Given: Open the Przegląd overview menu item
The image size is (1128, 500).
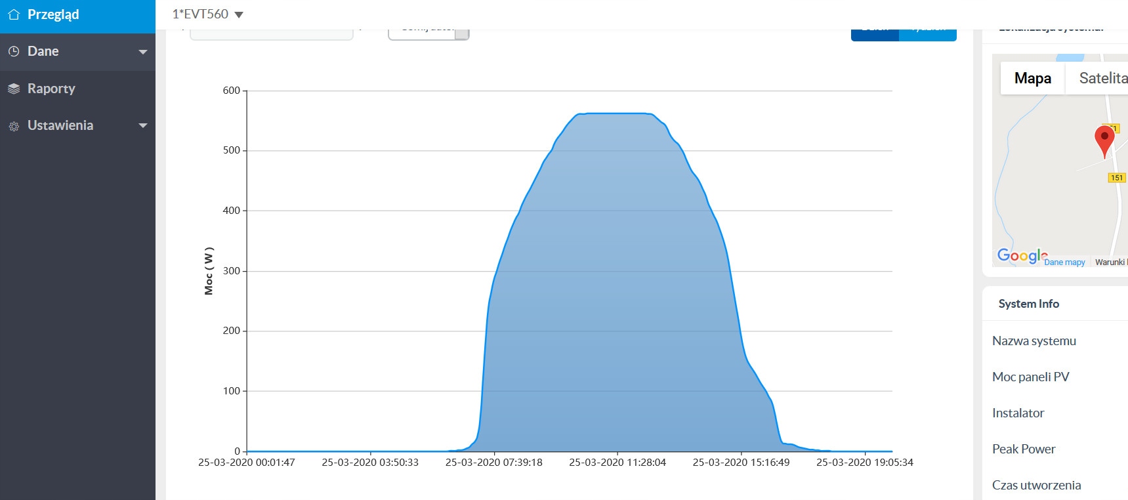Looking at the screenshot, I should pos(77,16).
